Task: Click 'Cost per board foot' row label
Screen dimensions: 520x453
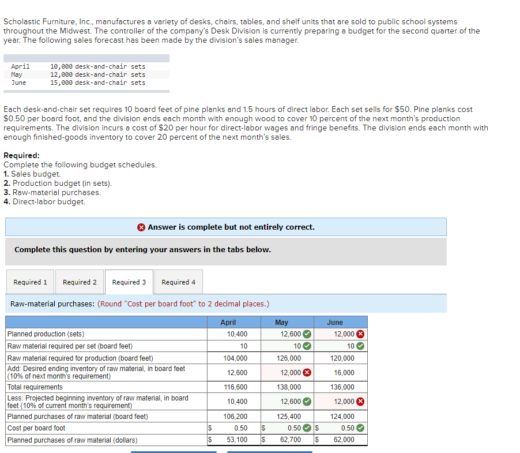Action: click(x=36, y=428)
